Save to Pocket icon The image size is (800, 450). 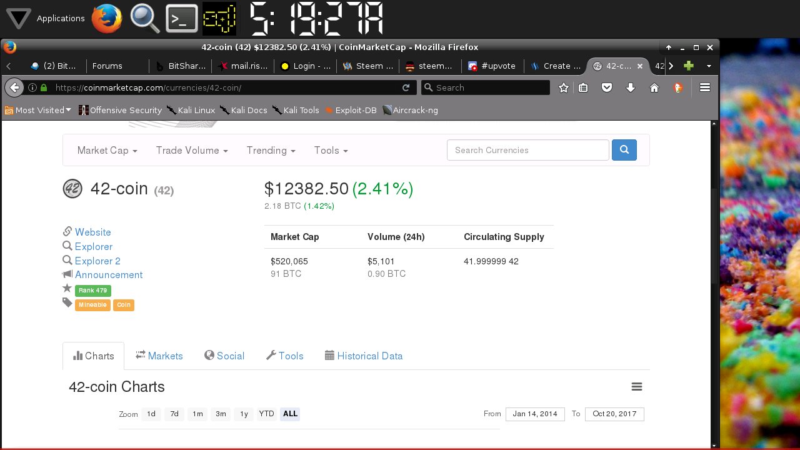(x=606, y=87)
